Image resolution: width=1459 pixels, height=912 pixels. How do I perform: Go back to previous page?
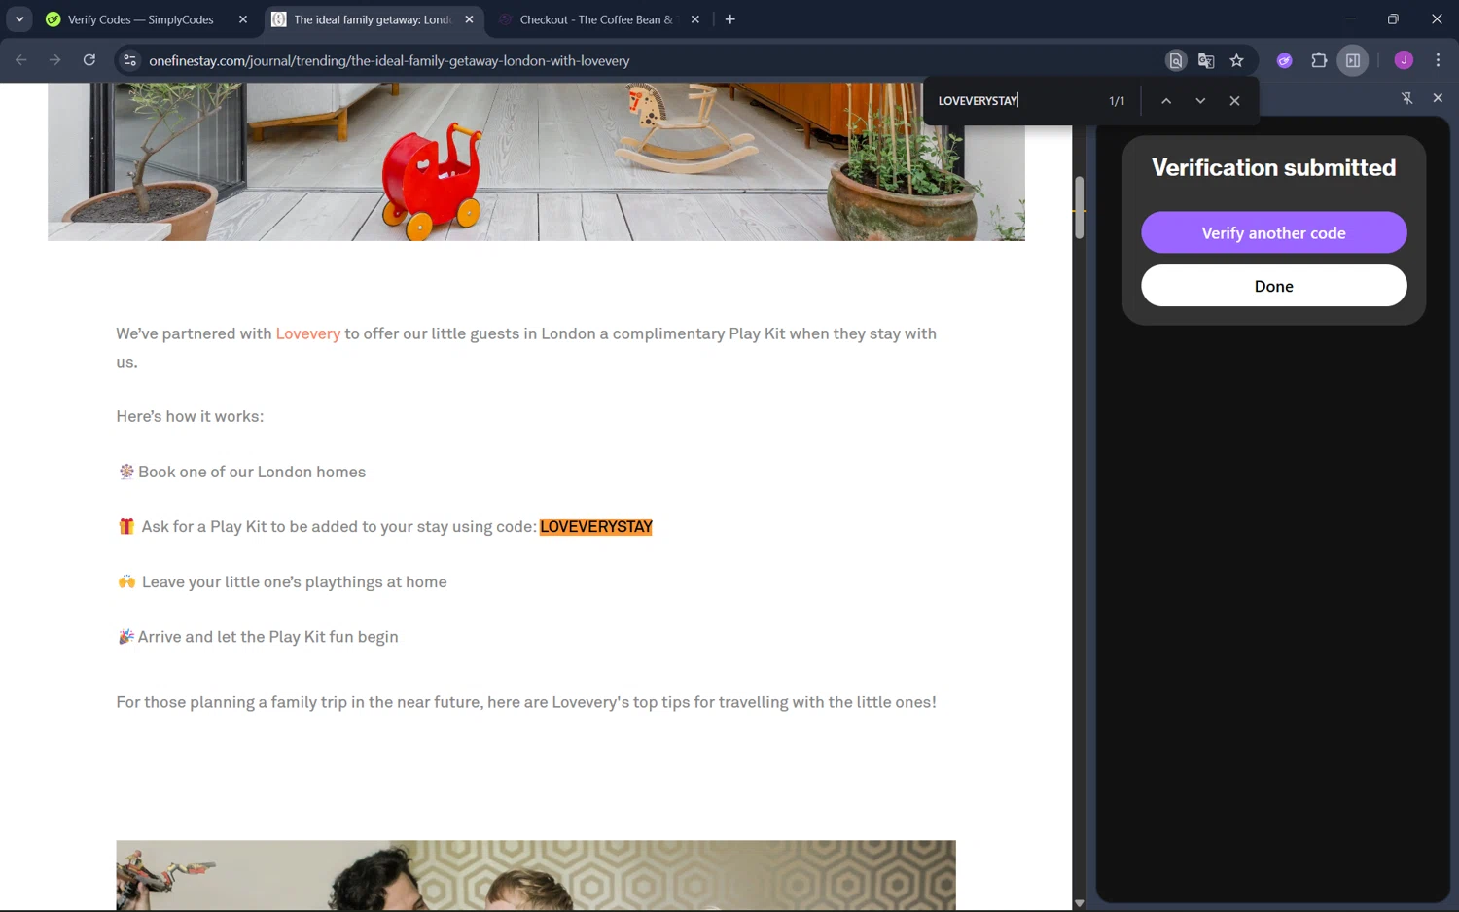pos(21,60)
